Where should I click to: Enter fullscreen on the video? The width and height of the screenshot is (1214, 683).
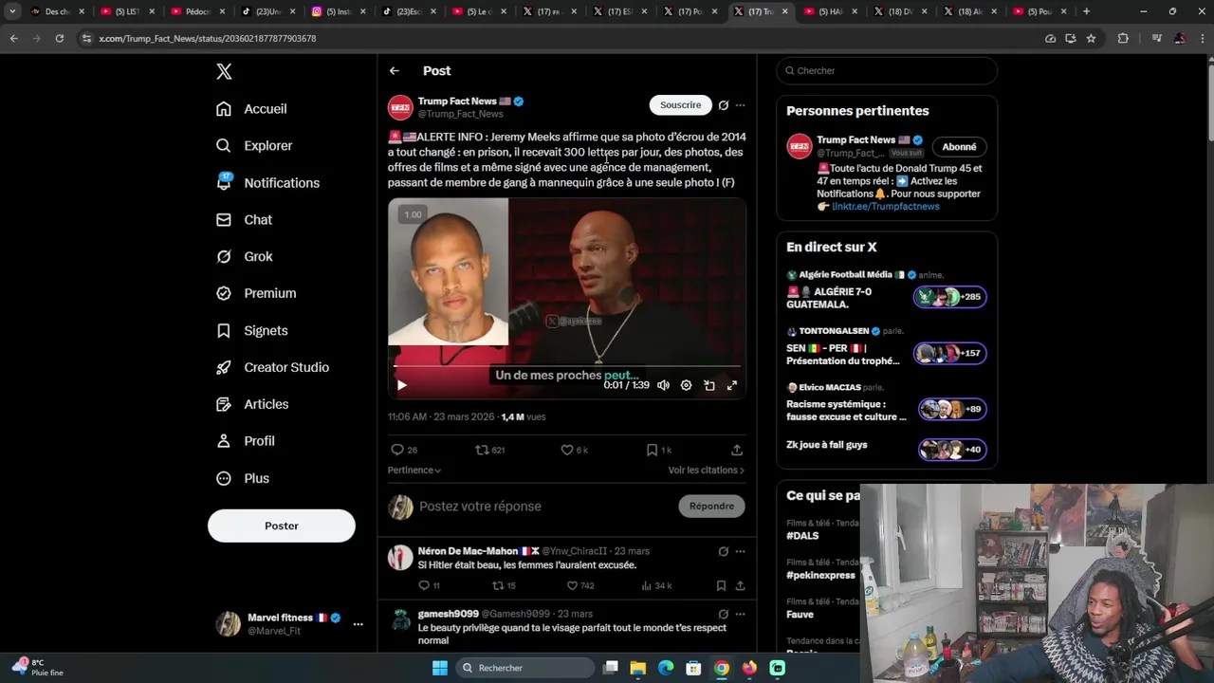pos(731,385)
